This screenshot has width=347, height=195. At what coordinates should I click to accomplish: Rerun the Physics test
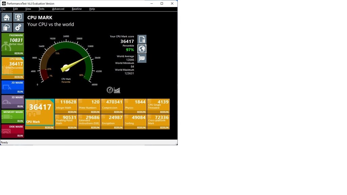coord(141,112)
